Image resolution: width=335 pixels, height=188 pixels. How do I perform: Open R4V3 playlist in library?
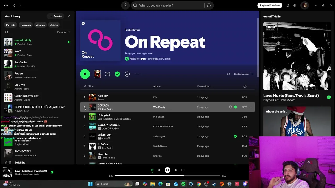point(38,53)
